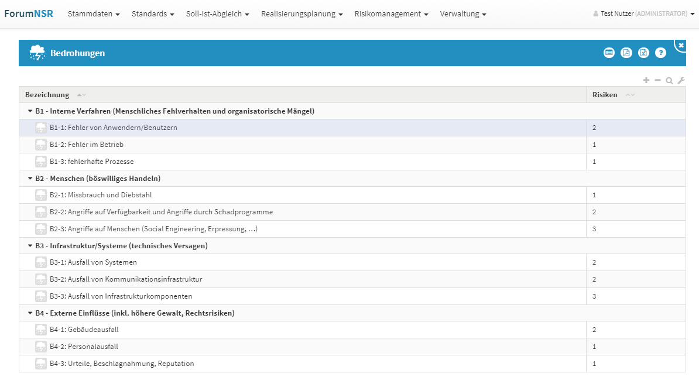
Task: Open table settings wrench icon
Action: 681,81
